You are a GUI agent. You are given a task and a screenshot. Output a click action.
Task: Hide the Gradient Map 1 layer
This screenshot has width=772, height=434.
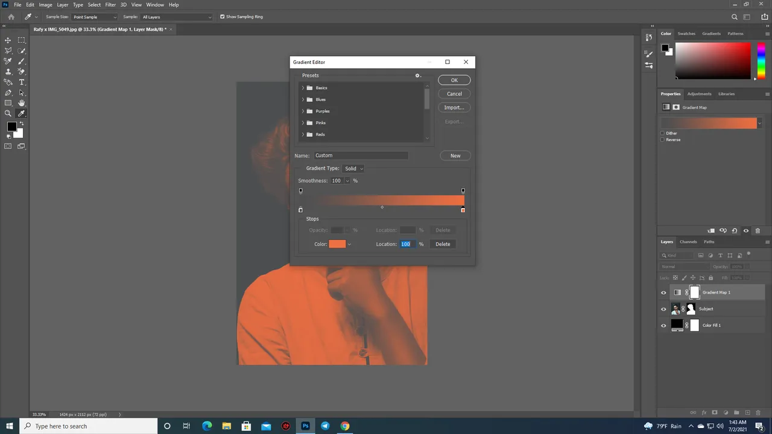[x=663, y=293]
